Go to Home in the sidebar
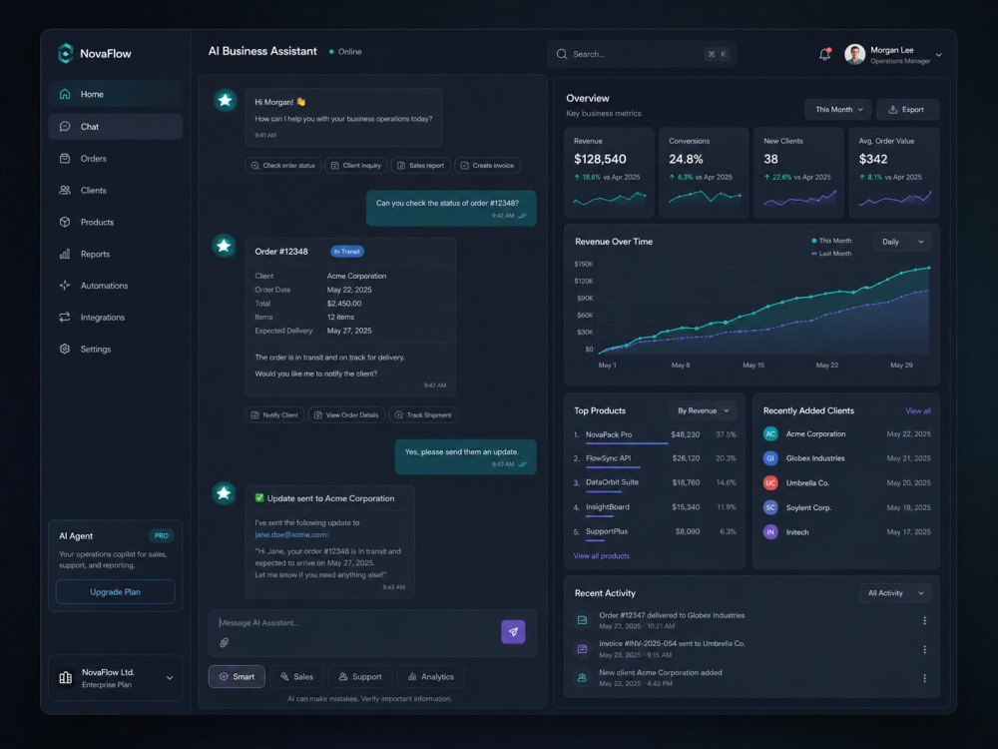 point(115,94)
